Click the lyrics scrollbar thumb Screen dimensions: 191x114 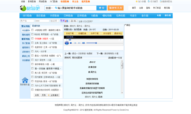122,65
